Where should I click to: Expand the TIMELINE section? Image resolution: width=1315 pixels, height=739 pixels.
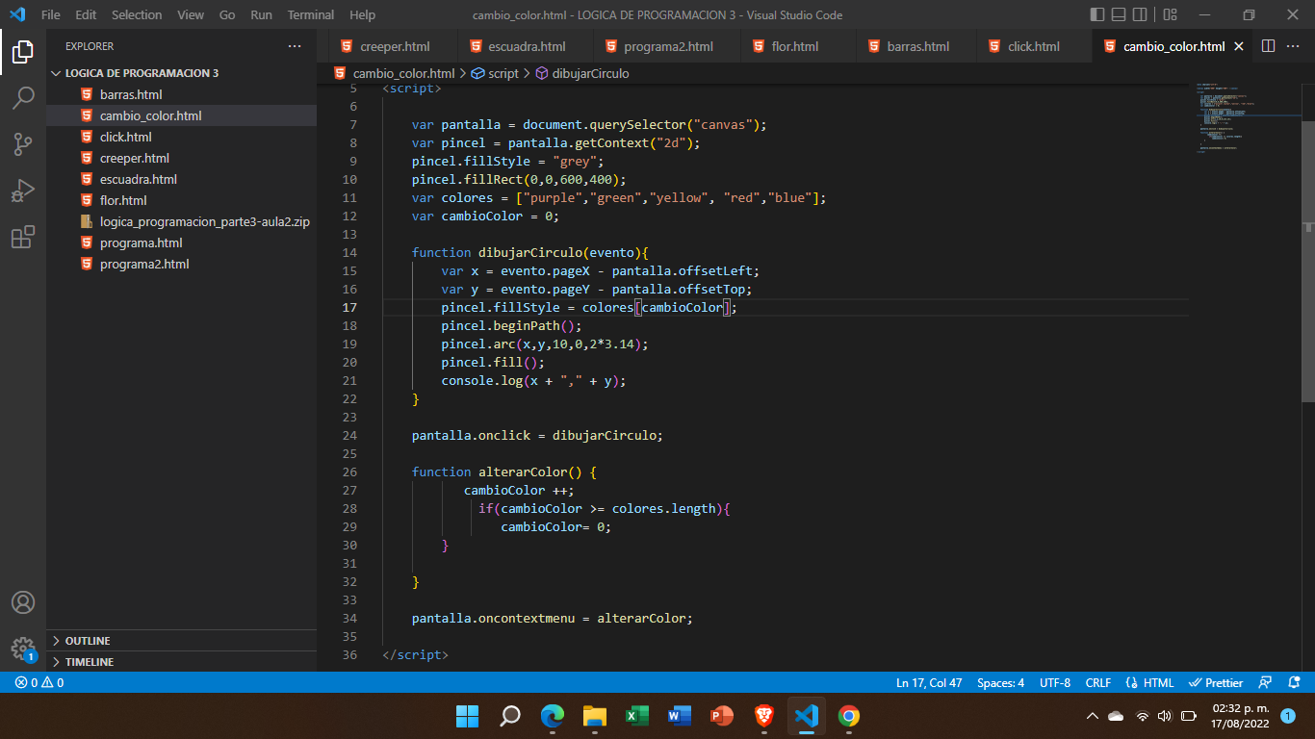181,662
